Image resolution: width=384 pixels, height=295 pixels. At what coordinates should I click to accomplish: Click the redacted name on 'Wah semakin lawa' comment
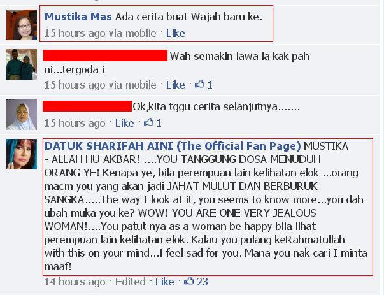(x=105, y=55)
